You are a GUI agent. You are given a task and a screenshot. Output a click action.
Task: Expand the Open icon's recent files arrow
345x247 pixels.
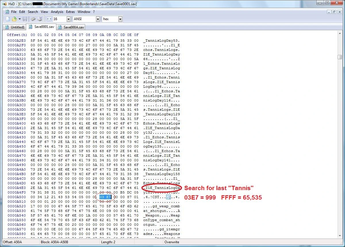(19, 19)
